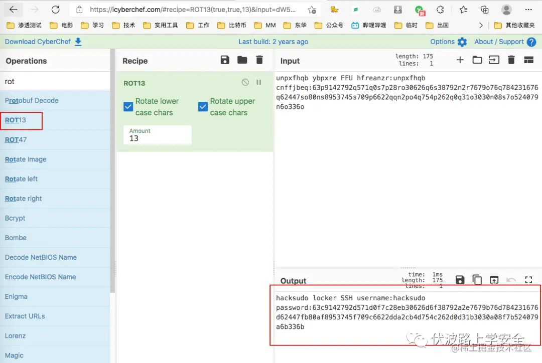The height and width of the screenshot is (363, 542).
Task: Open file as input icon
Action: 494,60
